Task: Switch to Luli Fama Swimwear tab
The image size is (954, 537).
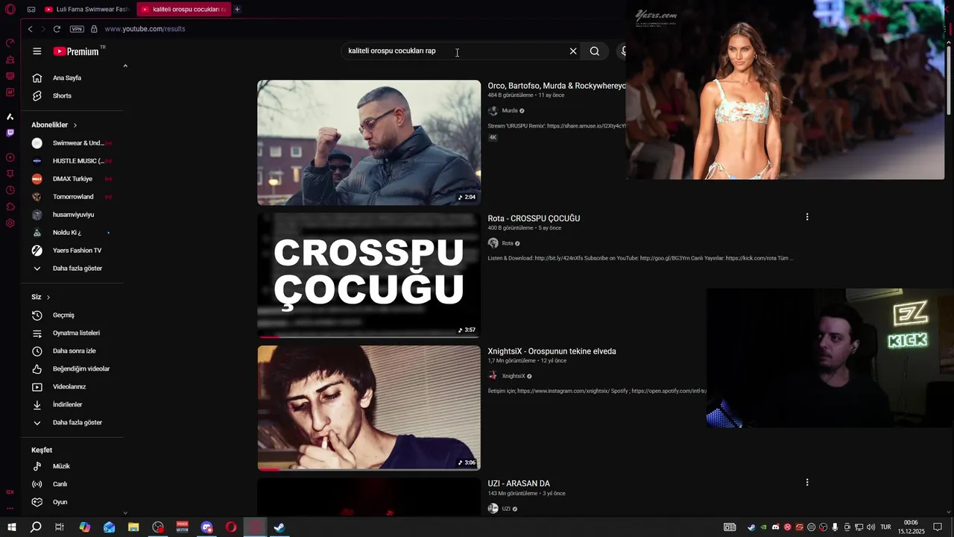Action: pos(86,10)
